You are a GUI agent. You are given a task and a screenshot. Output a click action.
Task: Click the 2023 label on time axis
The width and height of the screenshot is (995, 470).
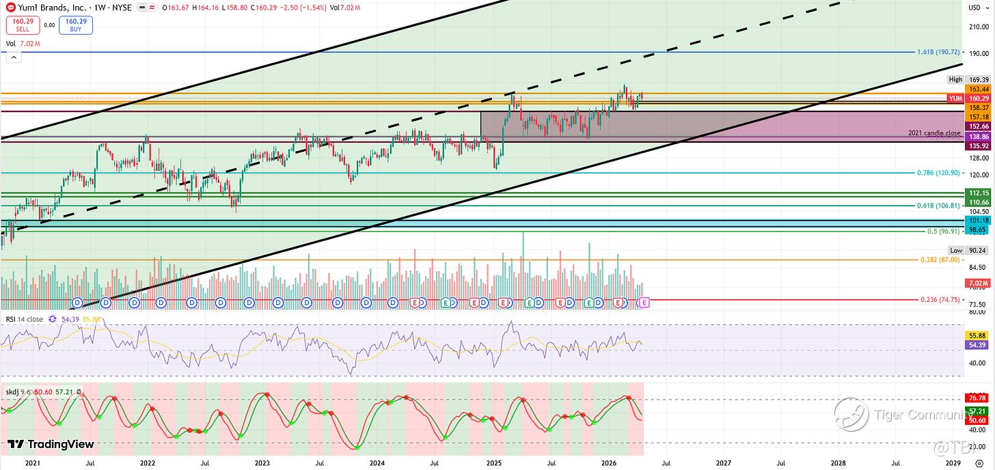click(x=262, y=462)
